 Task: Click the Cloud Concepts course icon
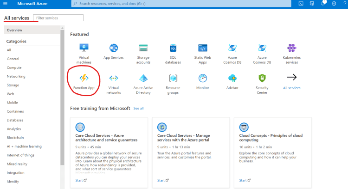point(244,127)
